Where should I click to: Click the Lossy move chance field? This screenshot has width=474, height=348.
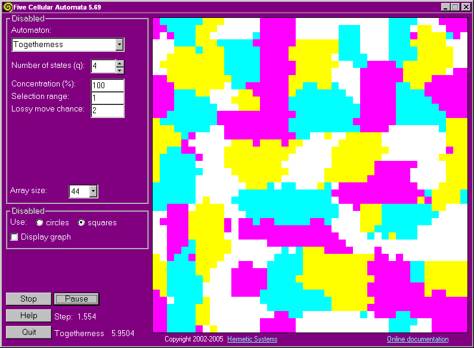point(107,110)
